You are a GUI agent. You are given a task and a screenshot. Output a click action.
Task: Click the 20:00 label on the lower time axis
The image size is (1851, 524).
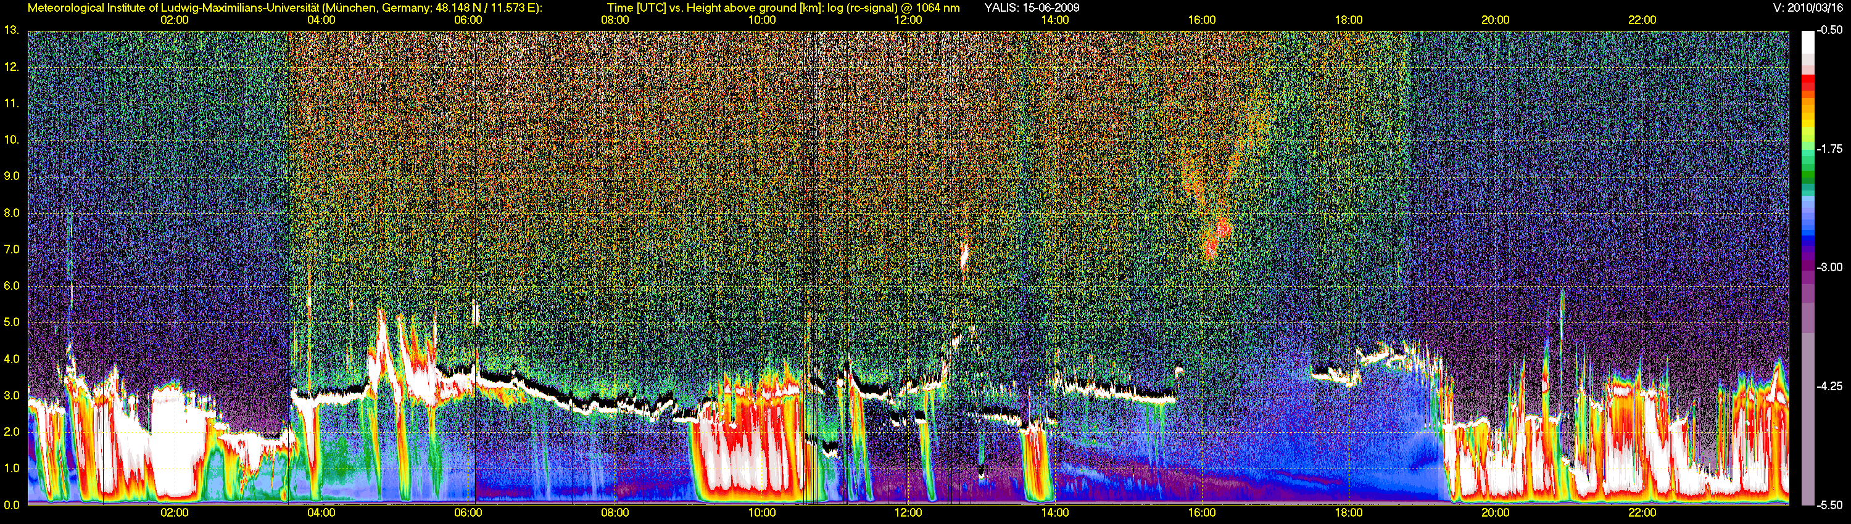(x=1496, y=512)
